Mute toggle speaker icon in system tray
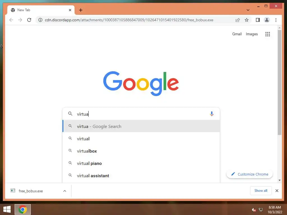The height and width of the screenshot is (215, 287). (x=253, y=209)
